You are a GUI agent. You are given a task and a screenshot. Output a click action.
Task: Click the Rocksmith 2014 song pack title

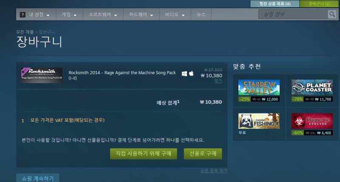click(x=122, y=75)
